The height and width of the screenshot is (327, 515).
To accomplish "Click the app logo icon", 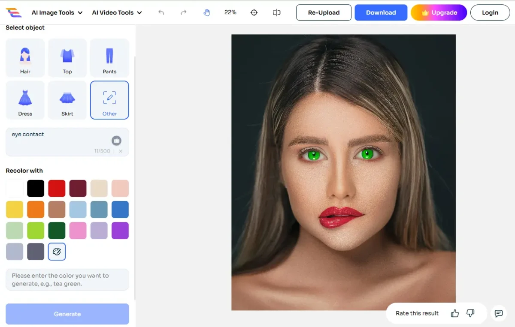I will [14, 12].
